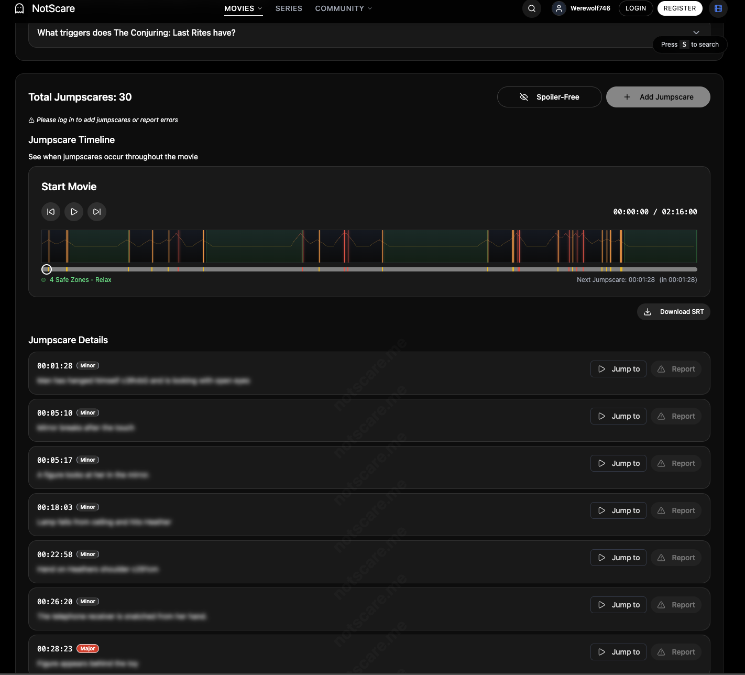
Task: Click the blue film icon in the top bar
Action: [x=718, y=8]
